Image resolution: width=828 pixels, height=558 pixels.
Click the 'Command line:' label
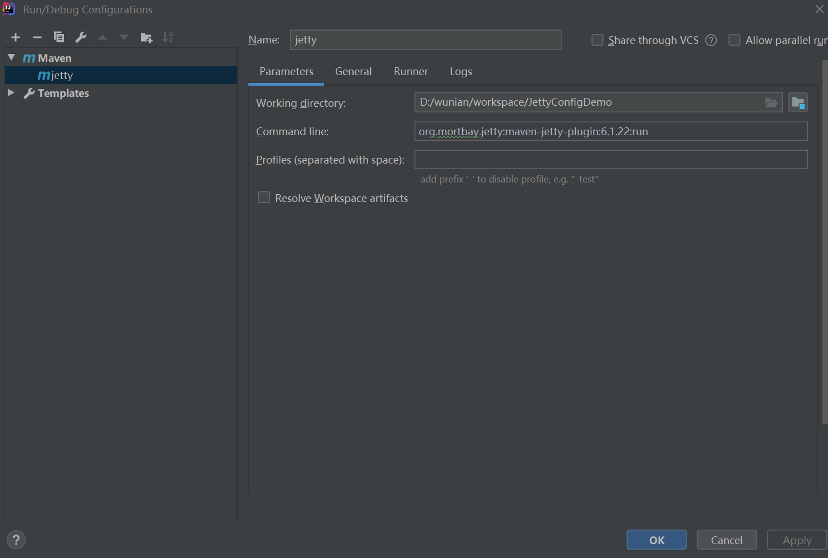pyautogui.click(x=292, y=131)
